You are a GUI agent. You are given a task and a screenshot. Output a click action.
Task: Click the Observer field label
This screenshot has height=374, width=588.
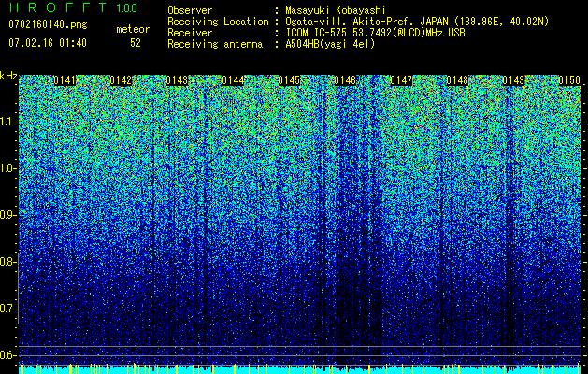pyautogui.click(x=190, y=10)
